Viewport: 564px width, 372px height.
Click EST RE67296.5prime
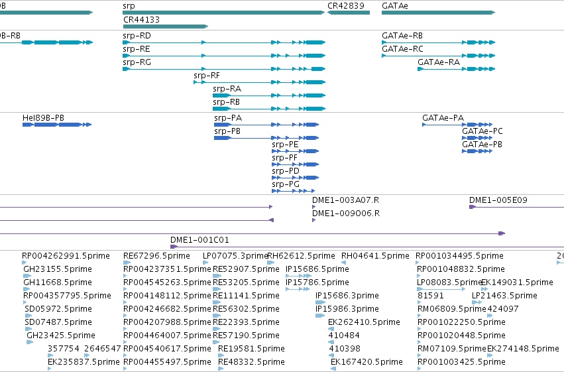(127, 263)
